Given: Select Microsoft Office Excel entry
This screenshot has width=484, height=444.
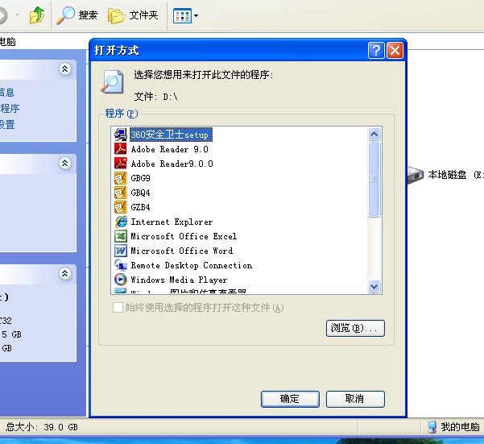Looking at the screenshot, I should click(x=184, y=237).
